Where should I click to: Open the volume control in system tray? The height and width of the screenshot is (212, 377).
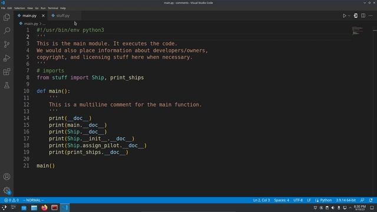(x=333, y=208)
